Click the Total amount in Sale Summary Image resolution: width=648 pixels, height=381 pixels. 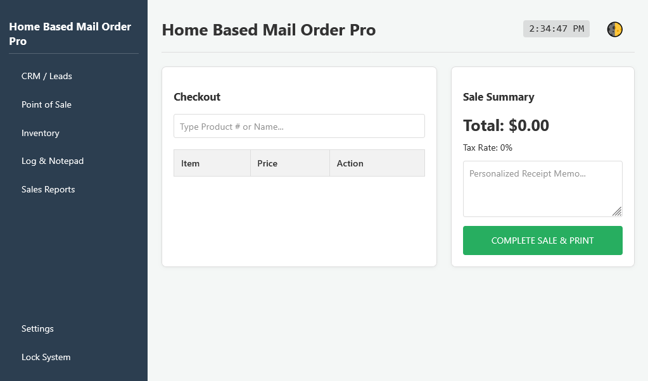point(506,125)
